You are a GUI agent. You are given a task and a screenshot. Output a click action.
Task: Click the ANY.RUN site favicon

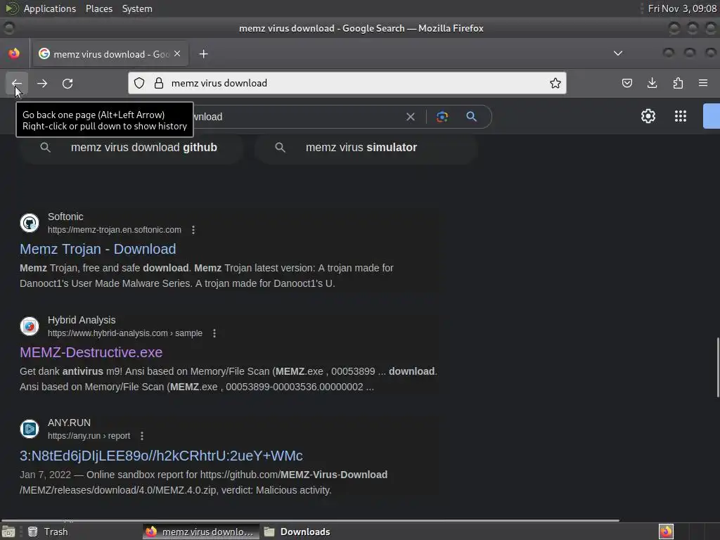(x=30, y=429)
